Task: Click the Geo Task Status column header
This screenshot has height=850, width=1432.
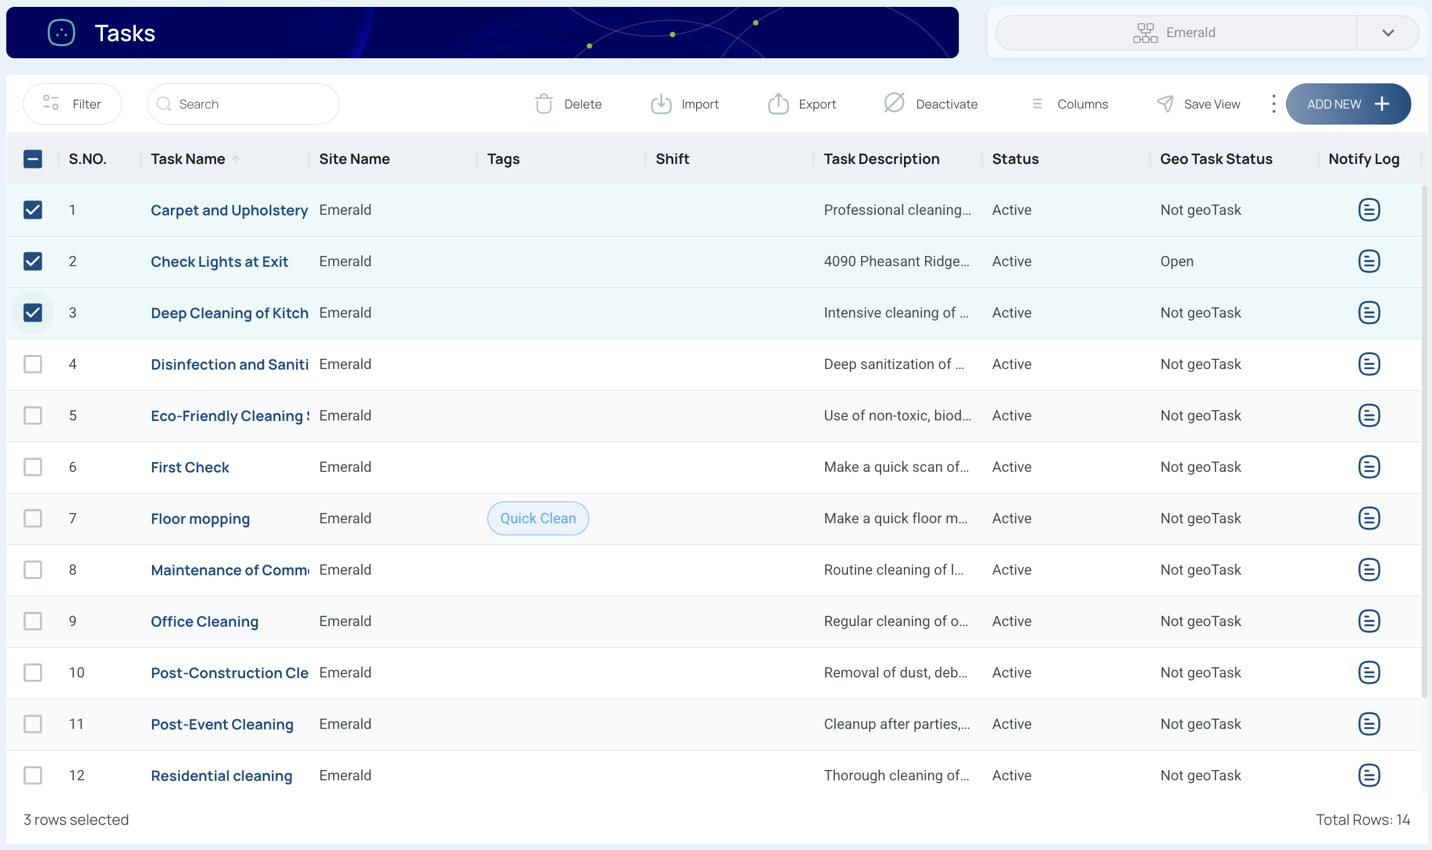Action: pyautogui.click(x=1215, y=159)
